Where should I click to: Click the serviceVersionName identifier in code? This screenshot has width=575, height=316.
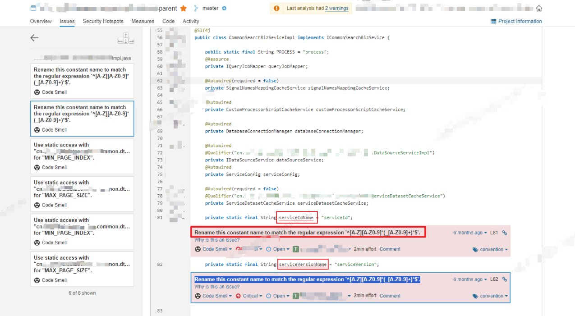click(303, 265)
